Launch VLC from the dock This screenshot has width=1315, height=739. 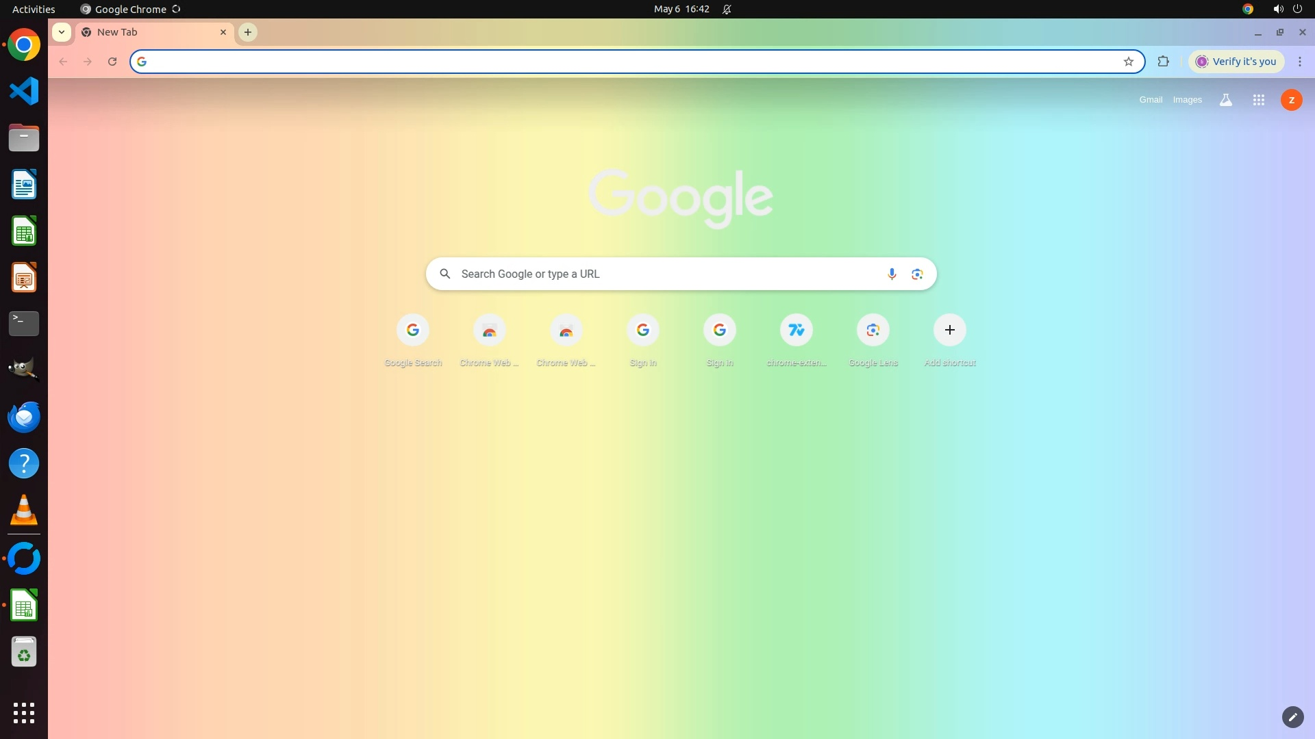[x=24, y=510]
